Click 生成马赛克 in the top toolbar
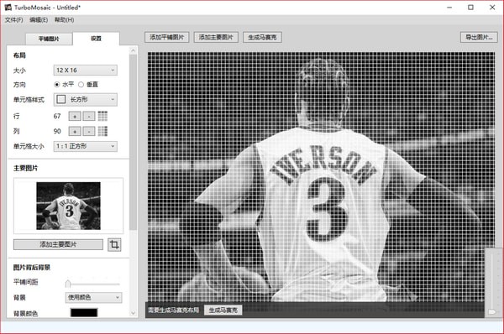This screenshot has height=334, width=504. coord(262,37)
